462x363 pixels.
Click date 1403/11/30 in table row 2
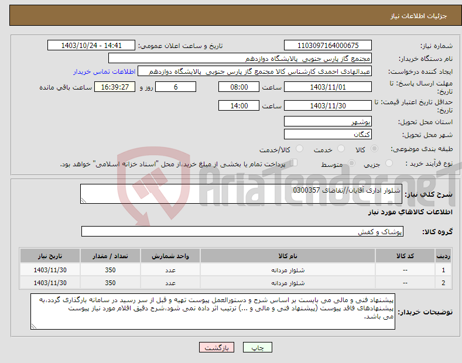pyautogui.click(x=50, y=283)
